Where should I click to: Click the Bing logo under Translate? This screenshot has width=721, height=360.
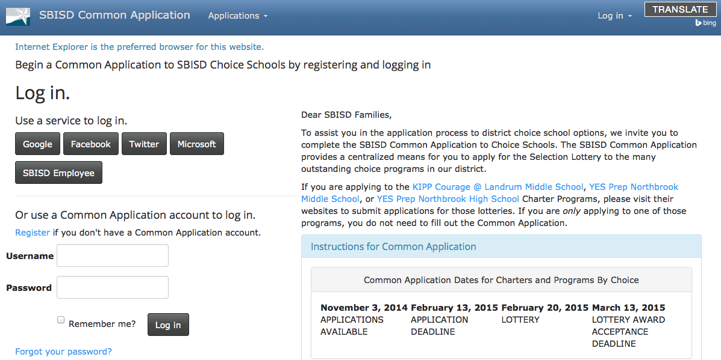pos(706,22)
